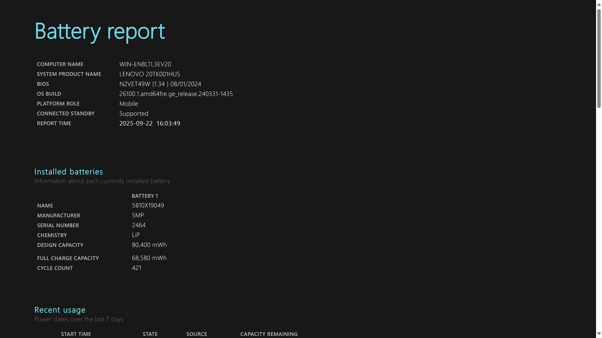Click the COMPUTER NAME label

60,64
